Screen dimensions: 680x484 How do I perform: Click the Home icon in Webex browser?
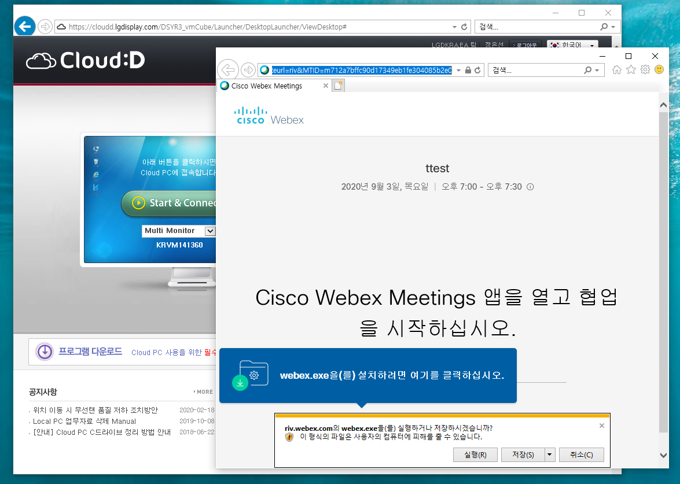tap(617, 70)
